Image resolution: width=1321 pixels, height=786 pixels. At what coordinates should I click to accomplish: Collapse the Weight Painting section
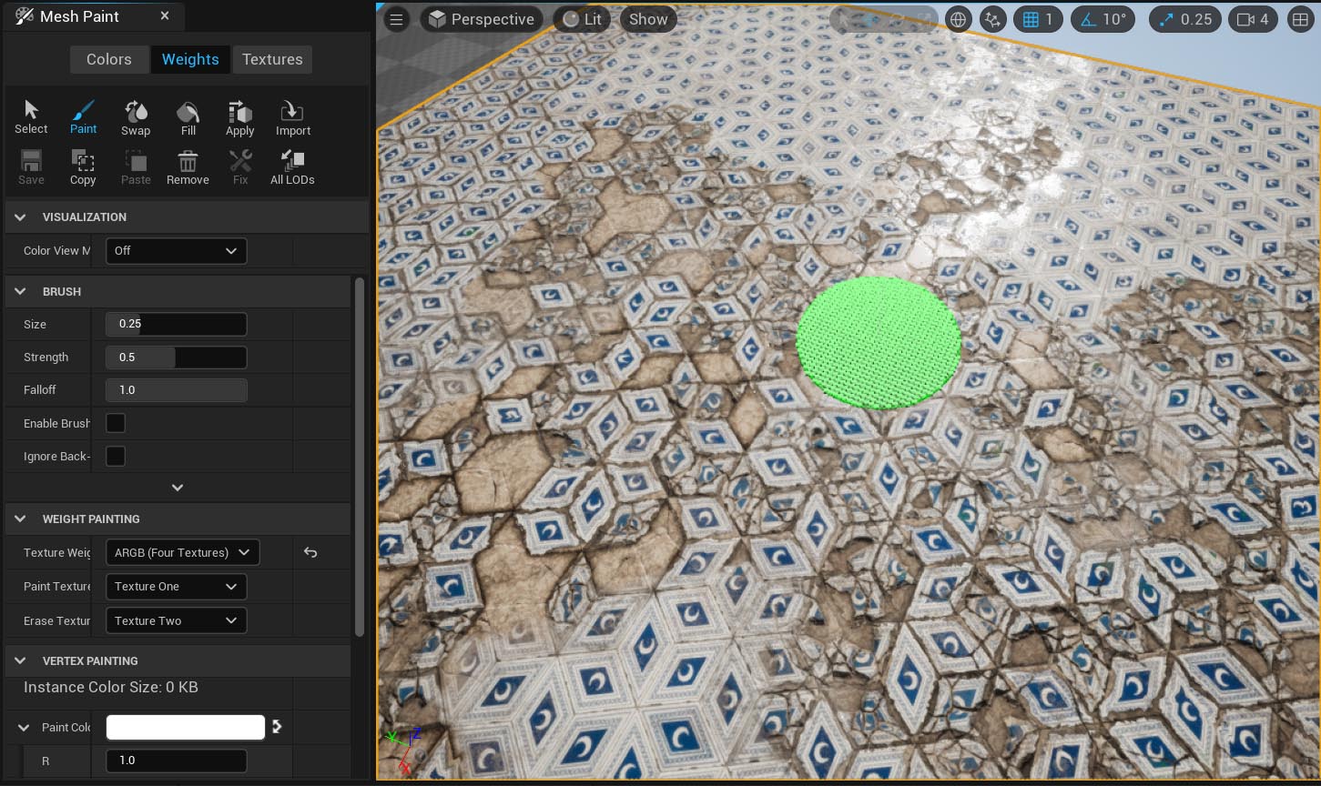click(20, 519)
